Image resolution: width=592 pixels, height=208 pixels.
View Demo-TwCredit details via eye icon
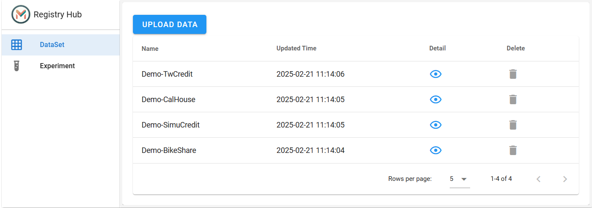[436, 74]
